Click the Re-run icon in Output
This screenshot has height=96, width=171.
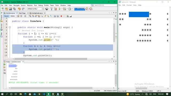click(5, 65)
